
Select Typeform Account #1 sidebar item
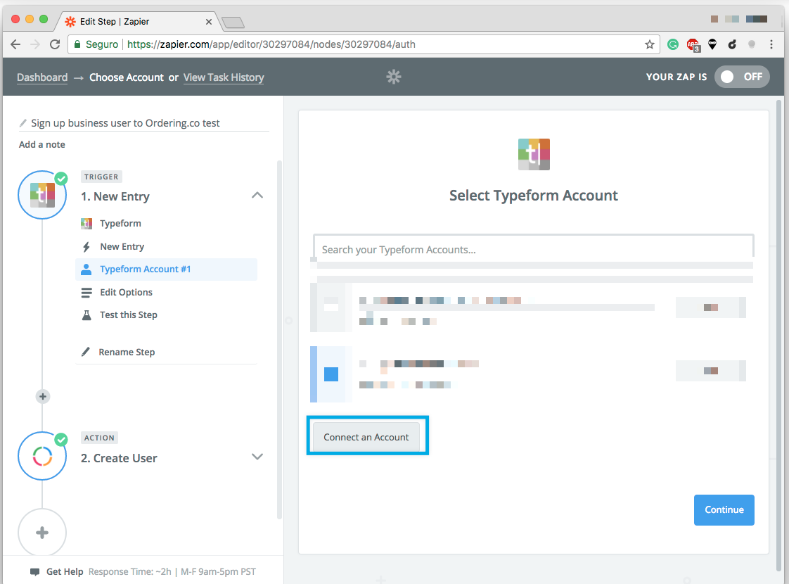pyautogui.click(x=166, y=269)
